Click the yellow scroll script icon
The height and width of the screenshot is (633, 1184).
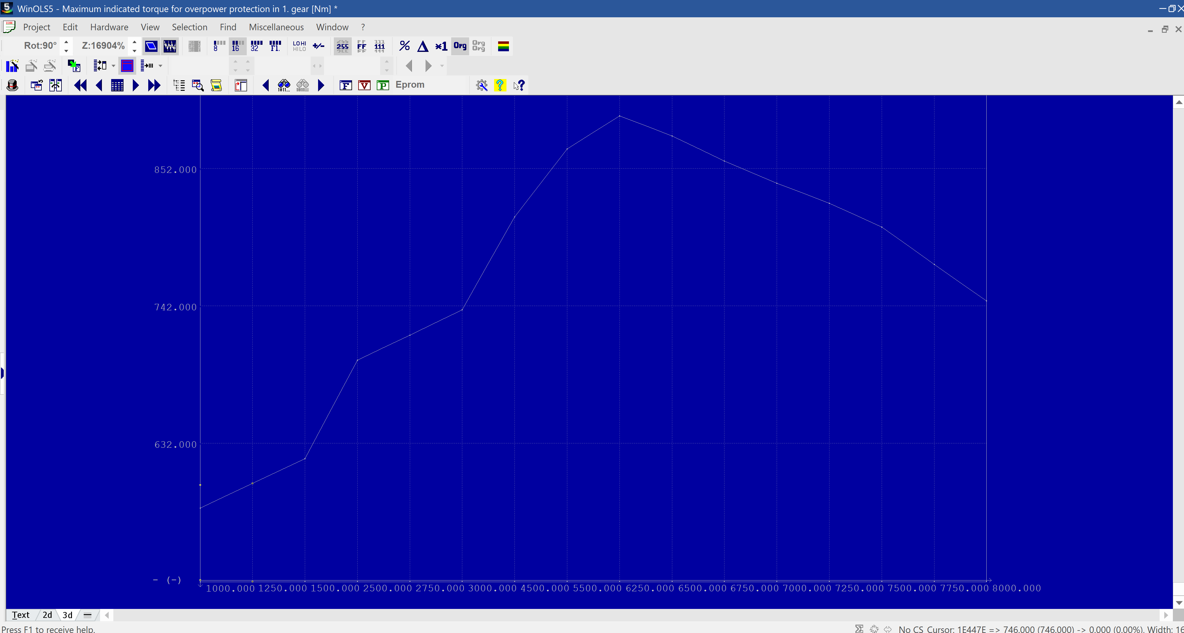(216, 85)
